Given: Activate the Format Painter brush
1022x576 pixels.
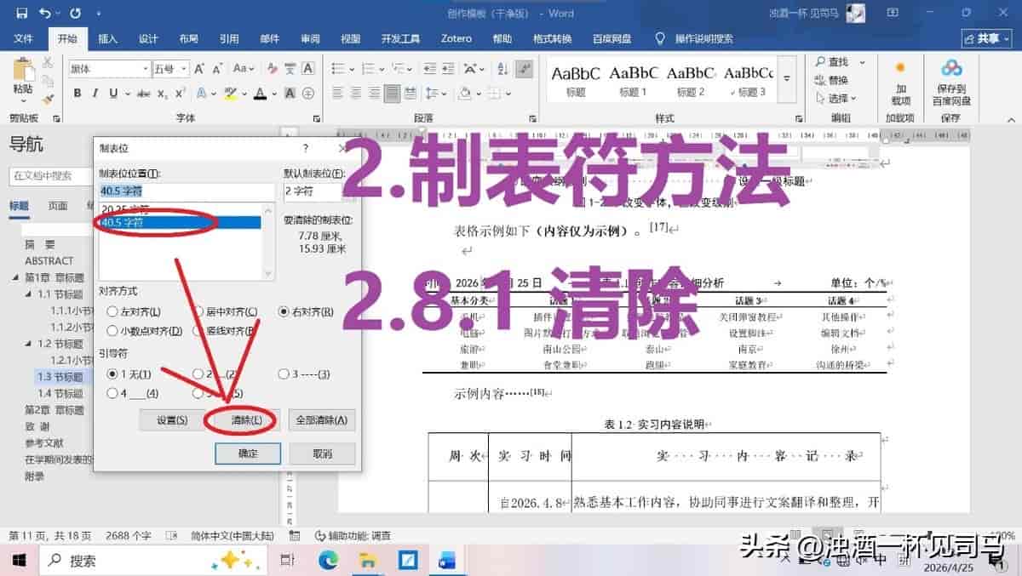Looking at the screenshot, I should [48, 98].
